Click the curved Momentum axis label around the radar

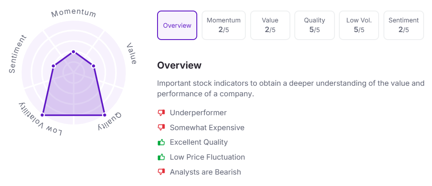74,13
